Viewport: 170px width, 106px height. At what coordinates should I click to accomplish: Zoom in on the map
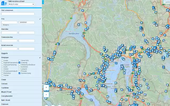[46, 88]
